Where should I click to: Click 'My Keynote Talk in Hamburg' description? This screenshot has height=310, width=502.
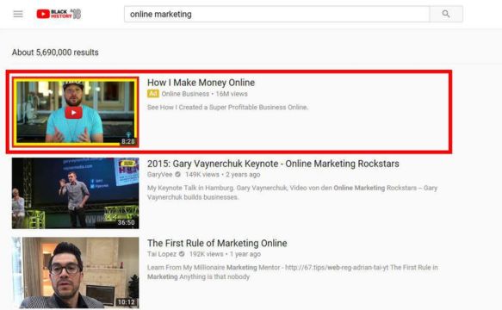pyautogui.click(x=292, y=193)
